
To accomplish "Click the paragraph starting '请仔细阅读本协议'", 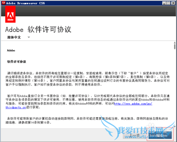I will [87, 79].
